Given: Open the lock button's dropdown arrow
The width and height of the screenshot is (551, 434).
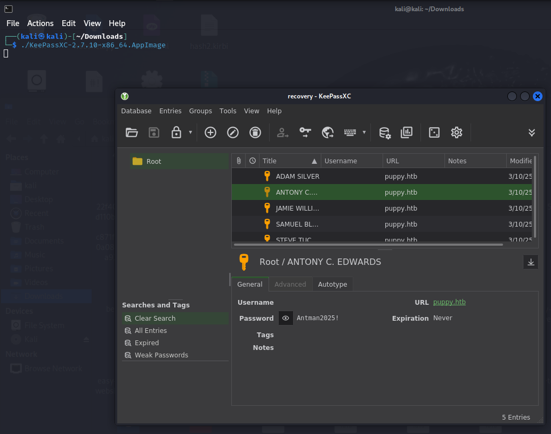Looking at the screenshot, I should point(190,132).
